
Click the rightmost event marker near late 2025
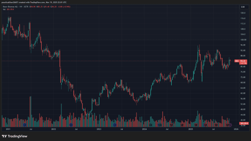click(x=230, y=125)
